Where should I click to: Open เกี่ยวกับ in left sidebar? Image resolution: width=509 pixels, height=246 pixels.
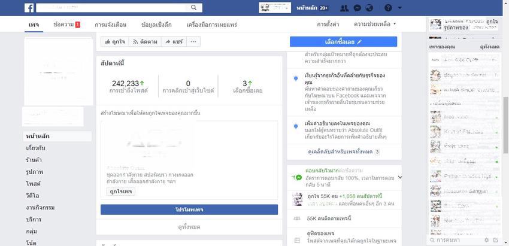click(36, 148)
